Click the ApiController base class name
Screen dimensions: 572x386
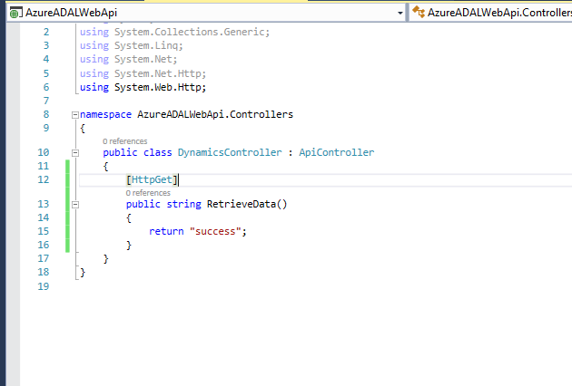point(336,152)
